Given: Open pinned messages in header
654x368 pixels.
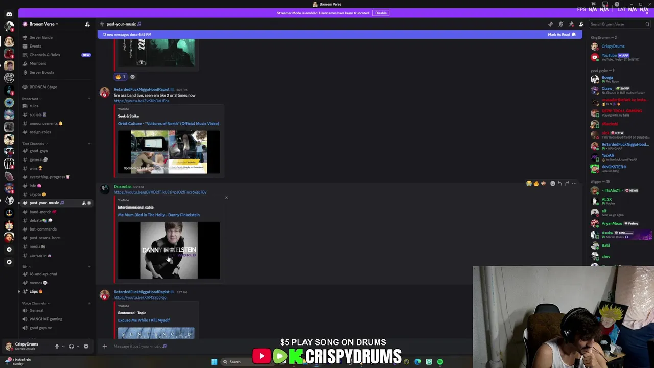Looking at the screenshot, I should [x=571, y=24].
